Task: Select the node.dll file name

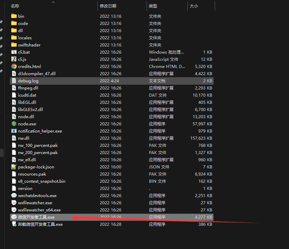Action: coord(26,117)
